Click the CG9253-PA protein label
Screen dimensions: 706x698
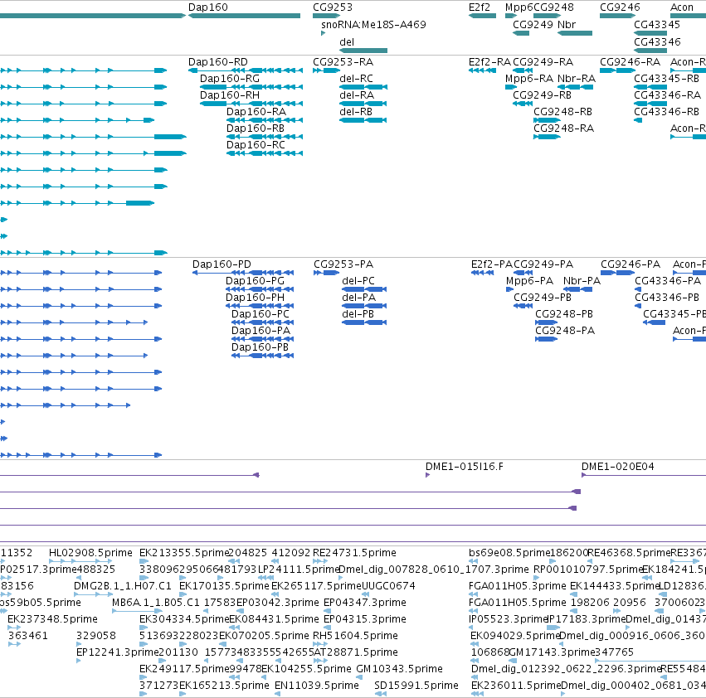coord(343,264)
